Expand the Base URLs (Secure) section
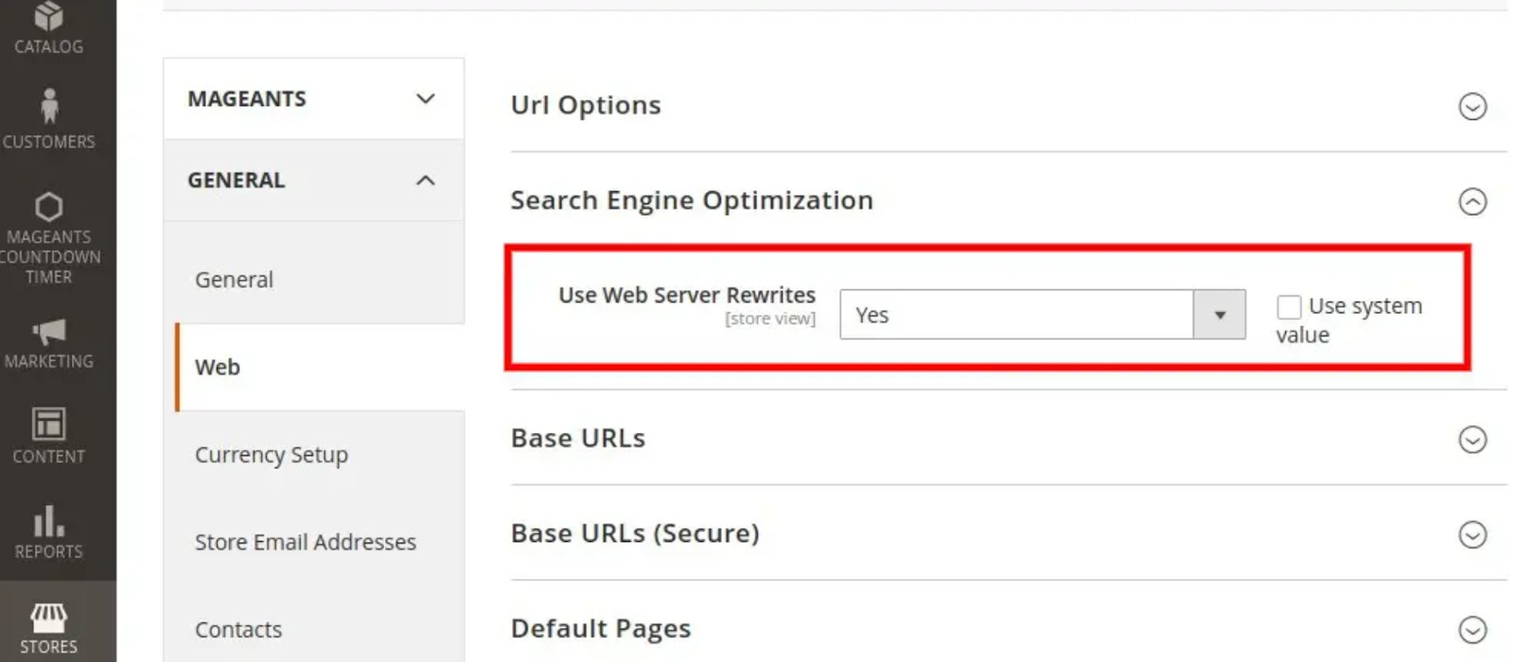The width and height of the screenshot is (1514, 662). (1472, 535)
